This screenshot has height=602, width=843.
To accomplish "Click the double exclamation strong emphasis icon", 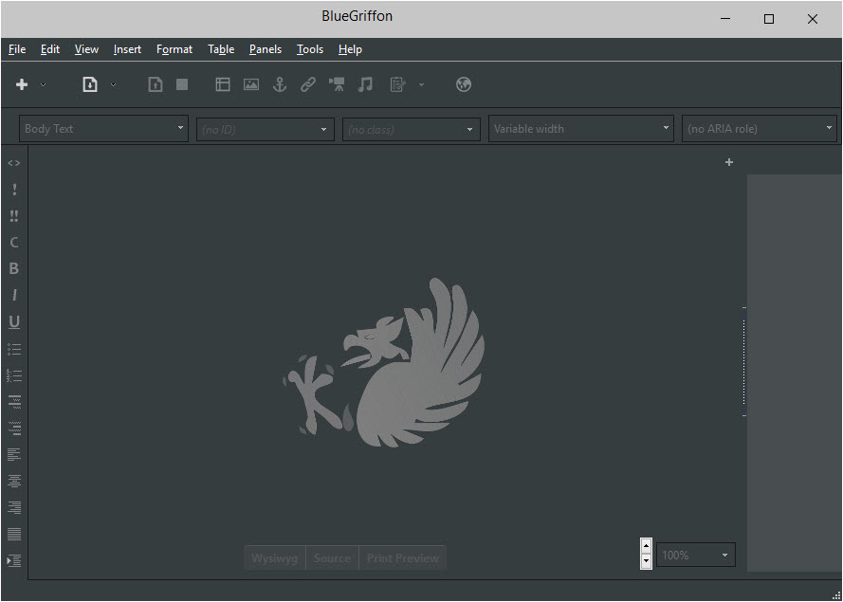I will (14, 216).
